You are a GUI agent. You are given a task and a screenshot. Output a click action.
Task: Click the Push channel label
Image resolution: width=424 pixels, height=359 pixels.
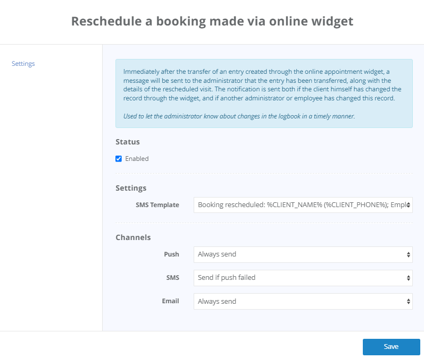[x=171, y=254]
